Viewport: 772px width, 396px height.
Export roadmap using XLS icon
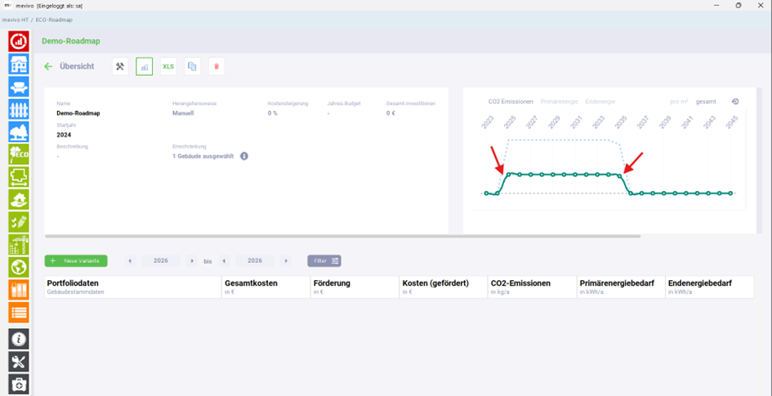168,66
